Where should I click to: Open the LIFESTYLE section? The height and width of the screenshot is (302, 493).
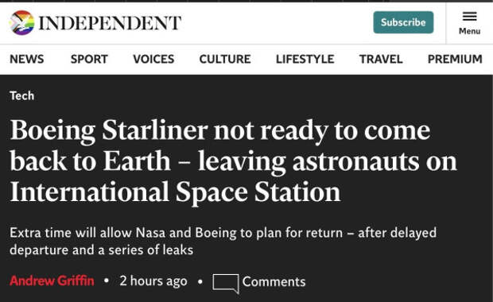pos(305,59)
